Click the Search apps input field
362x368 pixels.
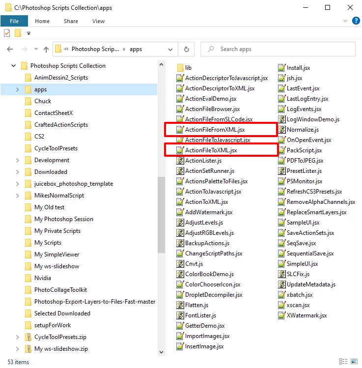[x=278, y=49]
